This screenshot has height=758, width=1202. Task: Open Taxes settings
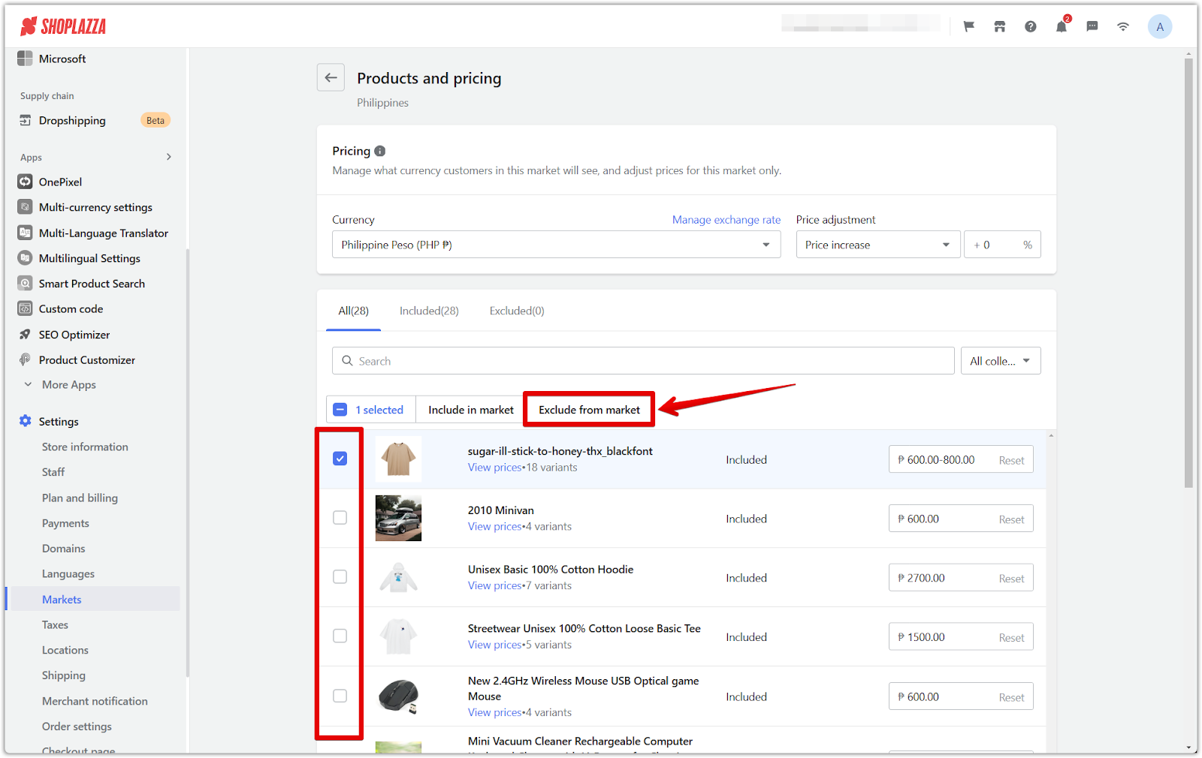pos(55,624)
